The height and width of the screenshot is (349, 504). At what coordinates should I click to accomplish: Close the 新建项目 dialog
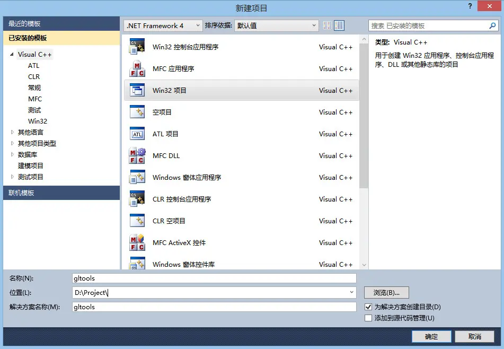pos(489,6)
